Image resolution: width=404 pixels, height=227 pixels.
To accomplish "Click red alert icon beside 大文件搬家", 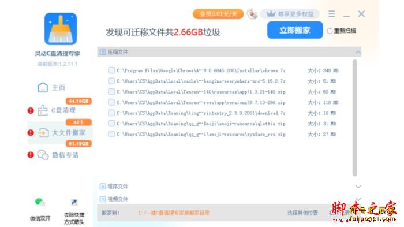I will coord(31,133).
